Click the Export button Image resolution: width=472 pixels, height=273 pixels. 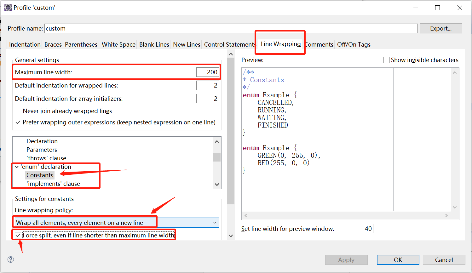[441, 28]
